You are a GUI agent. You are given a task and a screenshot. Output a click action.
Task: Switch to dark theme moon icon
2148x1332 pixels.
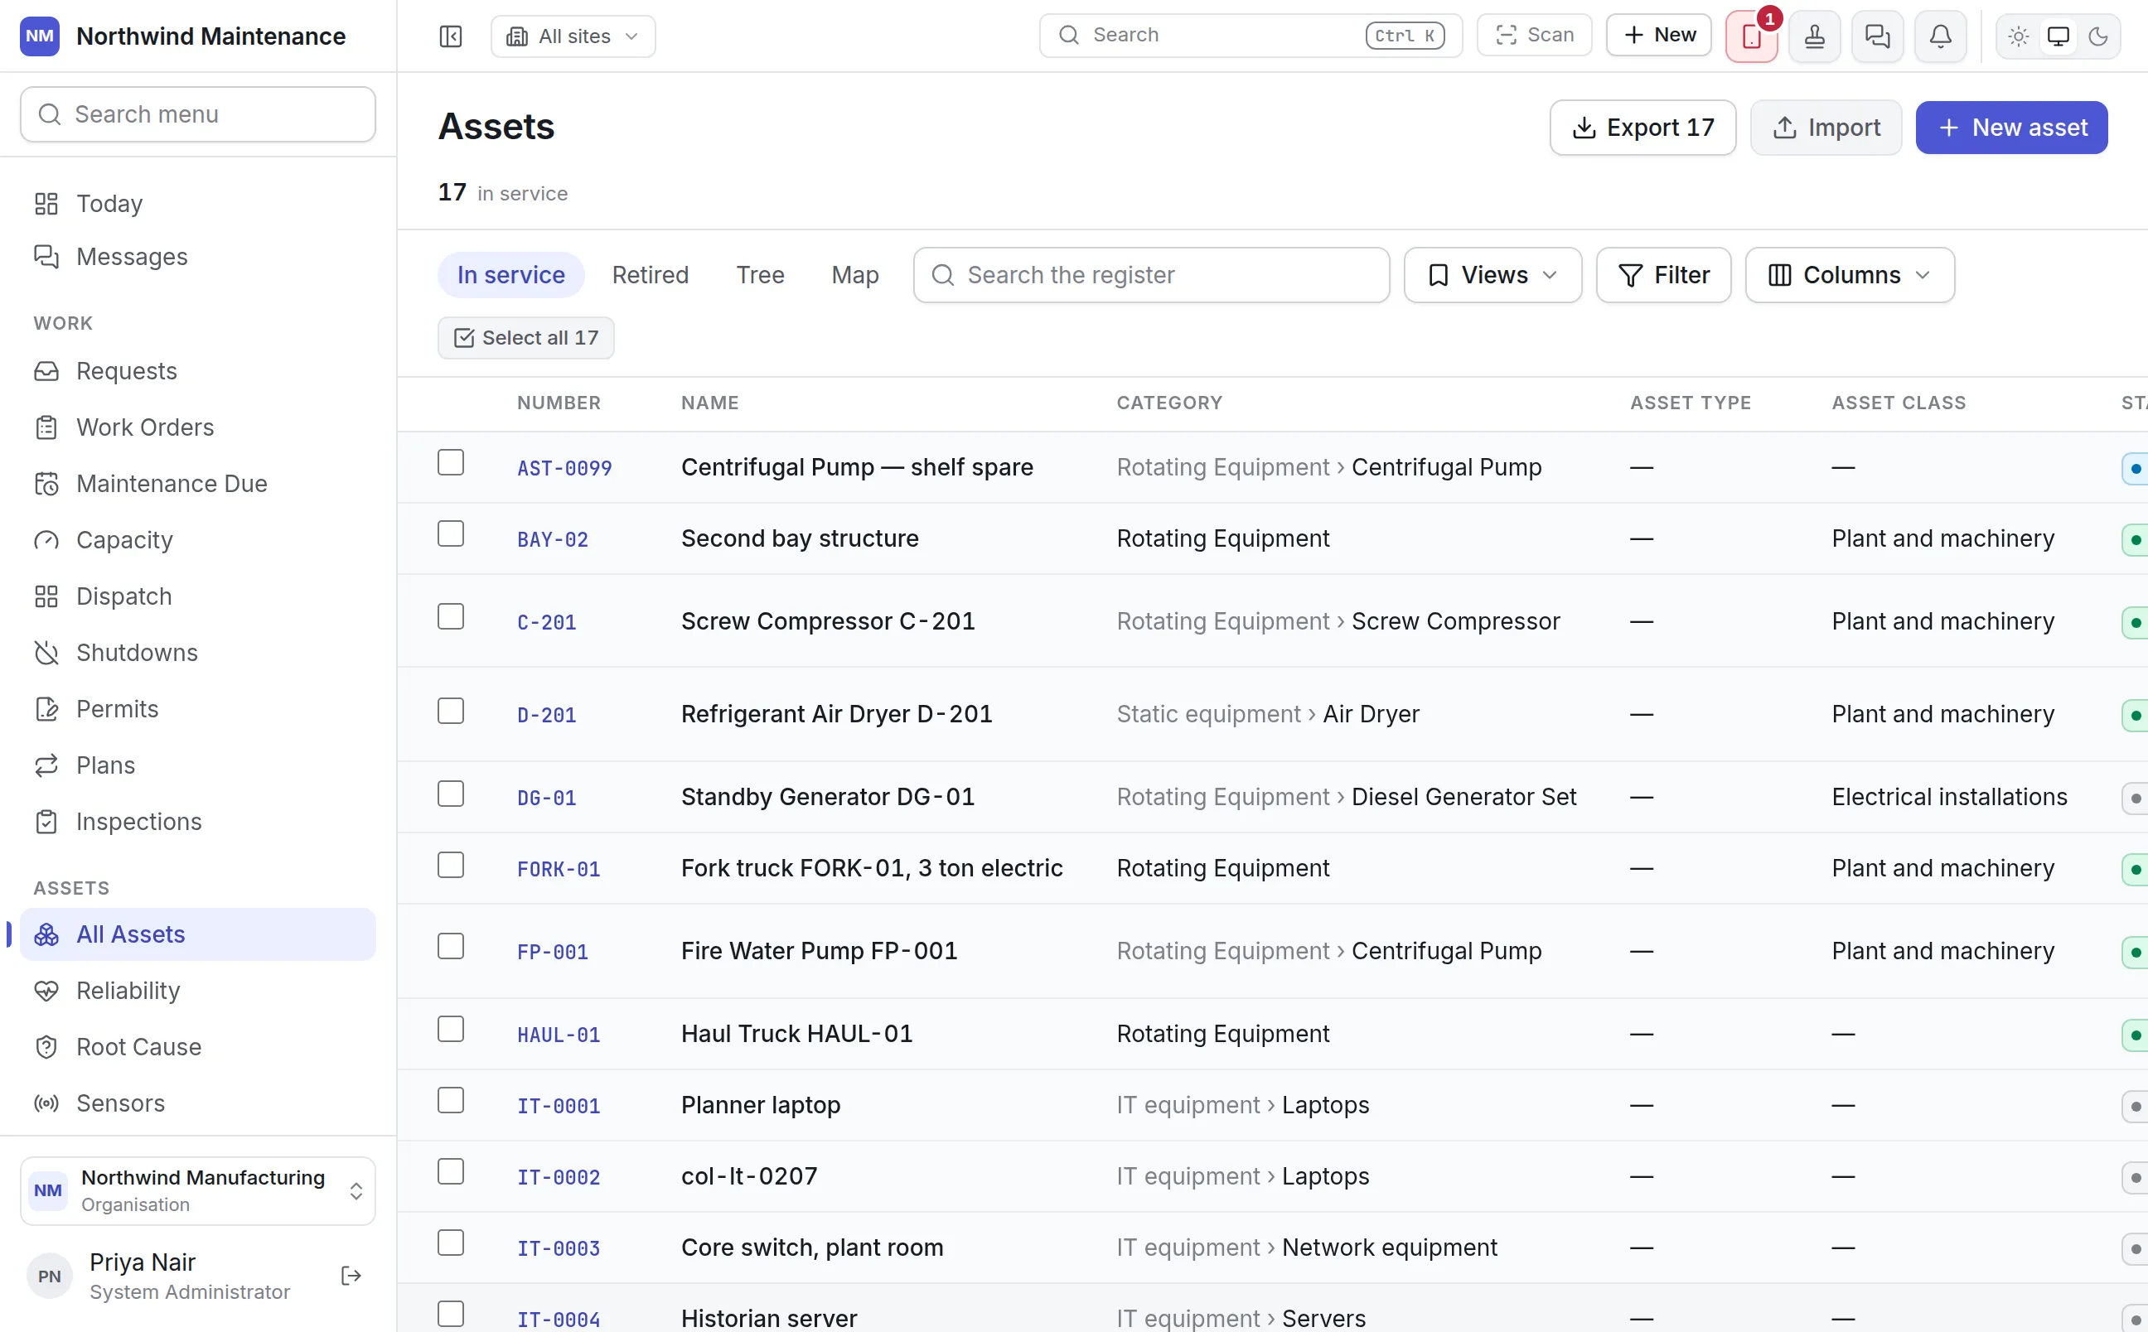coord(2097,36)
